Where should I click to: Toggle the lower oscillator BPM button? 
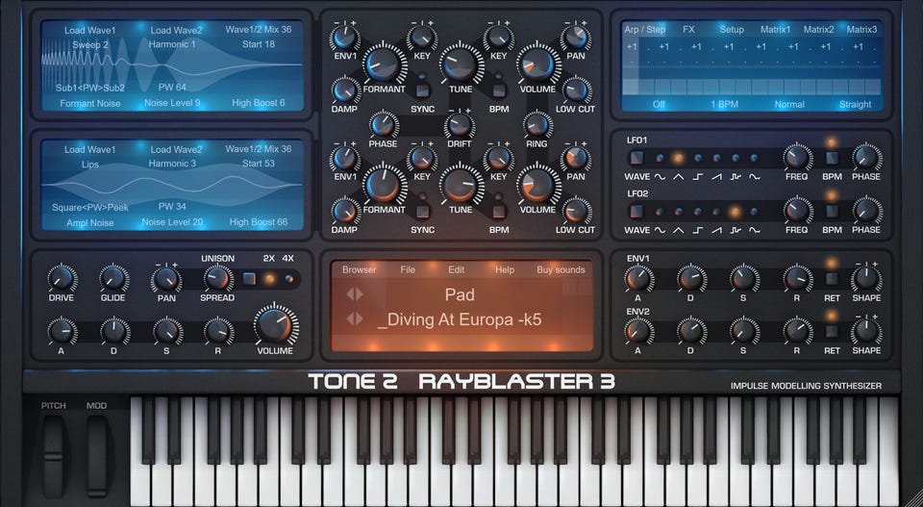point(499,212)
